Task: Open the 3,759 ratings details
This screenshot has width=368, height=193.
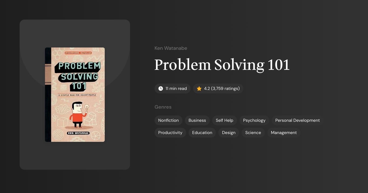Action: pyautogui.click(x=225, y=88)
